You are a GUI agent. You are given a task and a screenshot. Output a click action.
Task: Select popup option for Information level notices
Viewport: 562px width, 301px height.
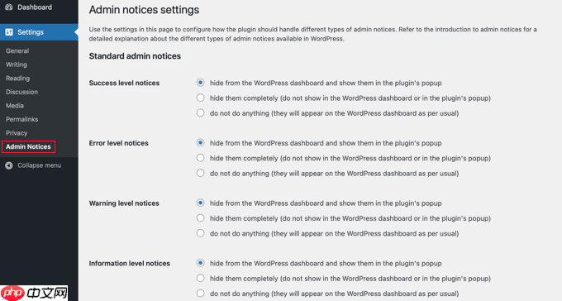click(x=200, y=263)
